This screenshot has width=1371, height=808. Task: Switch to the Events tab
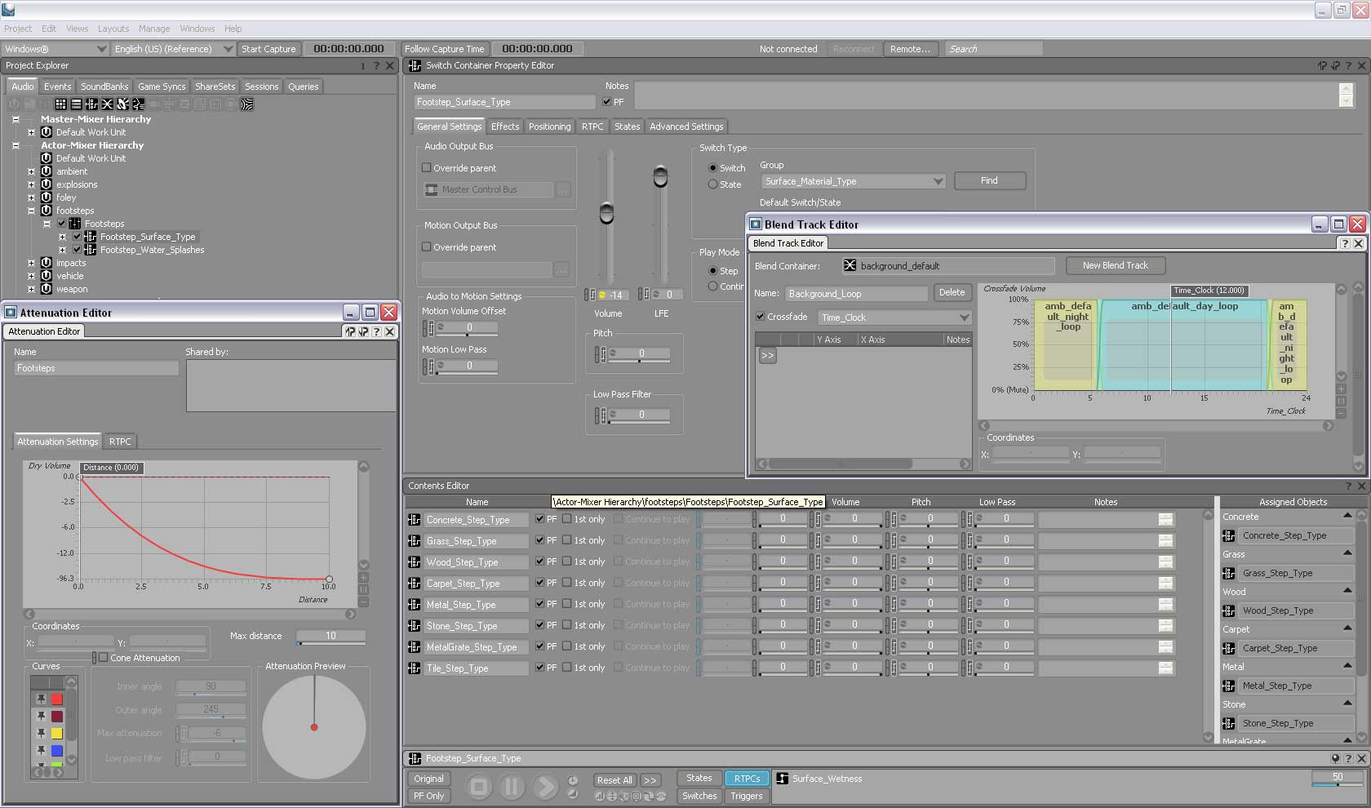57,87
